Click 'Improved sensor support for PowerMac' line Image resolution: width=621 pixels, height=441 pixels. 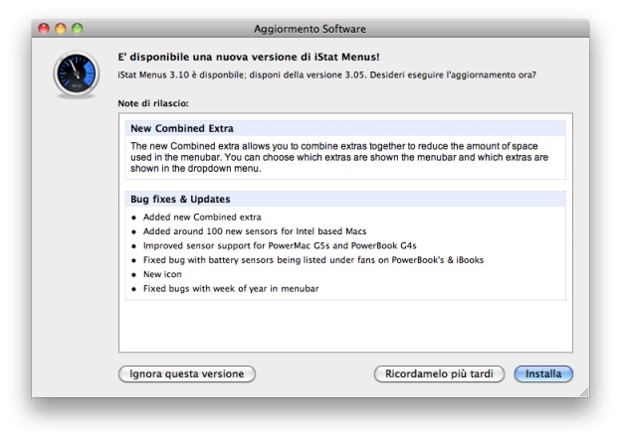tap(280, 245)
